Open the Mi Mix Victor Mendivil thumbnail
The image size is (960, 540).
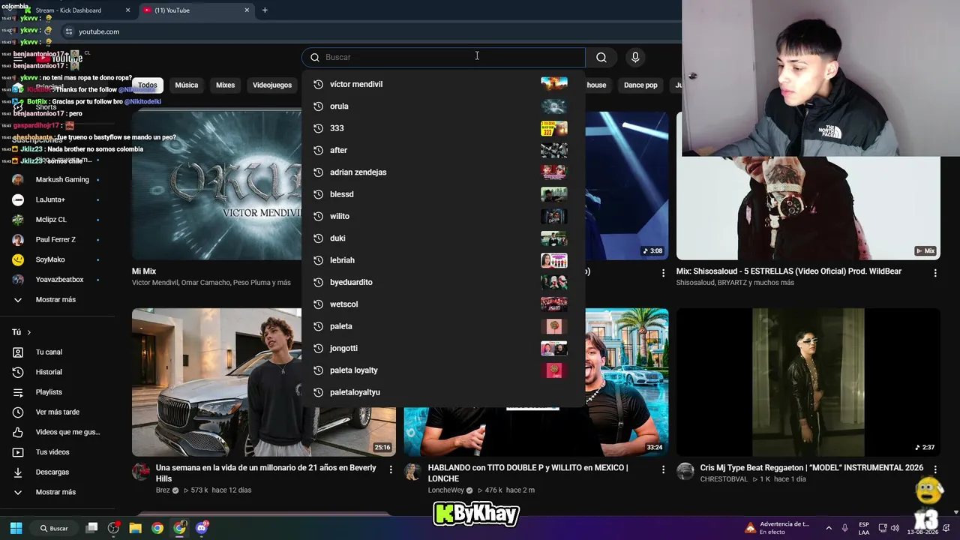(x=217, y=185)
